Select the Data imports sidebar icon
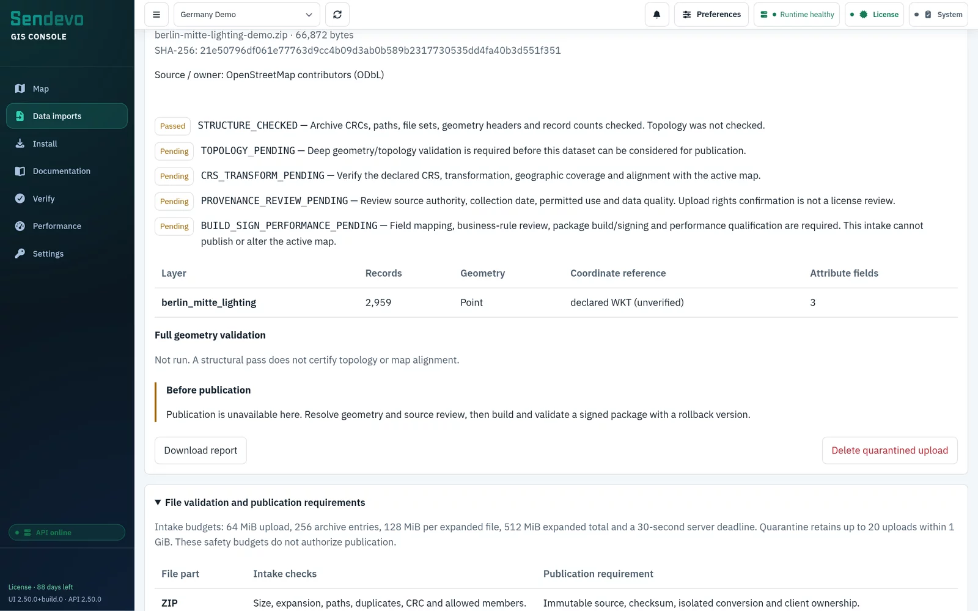Image resolution: width=978 pixels, height=611 pixels. click(x=20, y=116)
